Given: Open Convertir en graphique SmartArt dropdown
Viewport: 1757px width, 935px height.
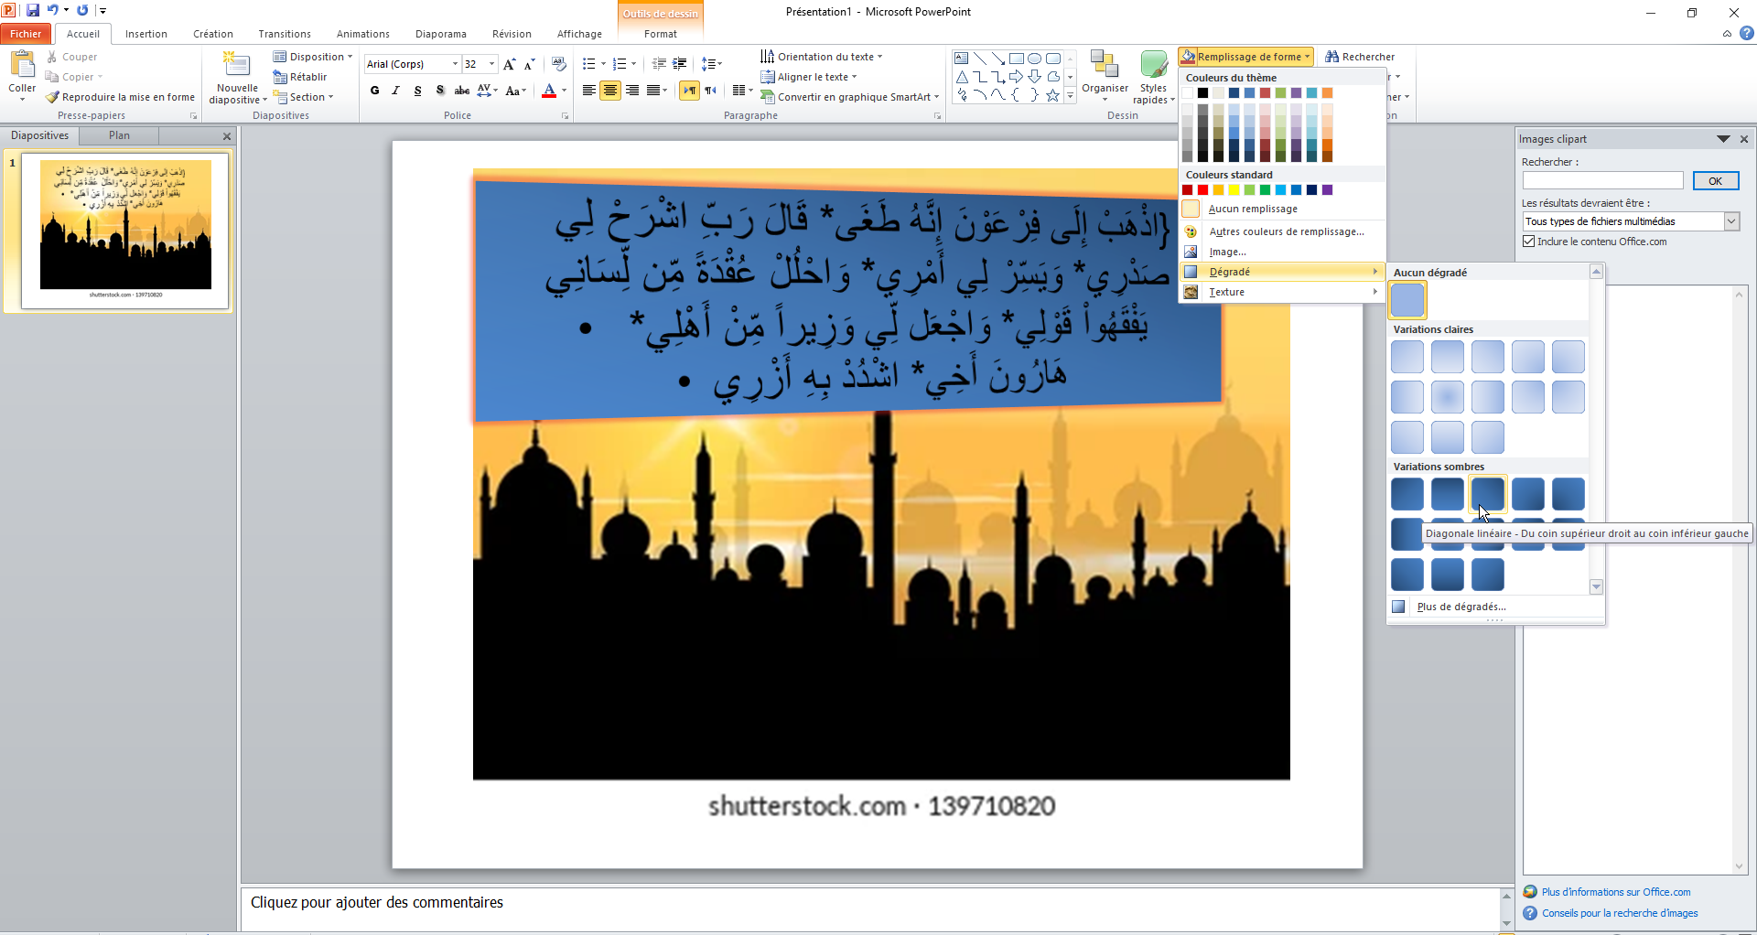Looking at the screenshot, I should point(850,97).
